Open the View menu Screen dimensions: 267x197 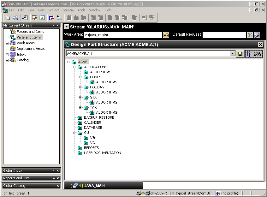click(31, 10)
